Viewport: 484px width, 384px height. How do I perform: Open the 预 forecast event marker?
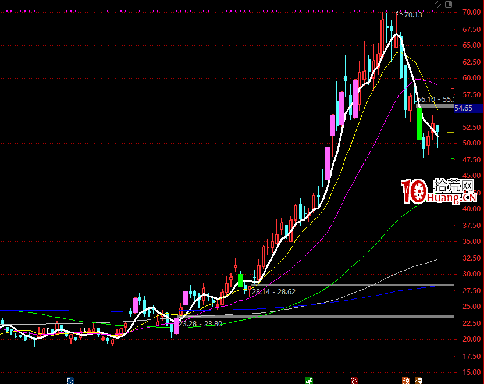(405, 381)
